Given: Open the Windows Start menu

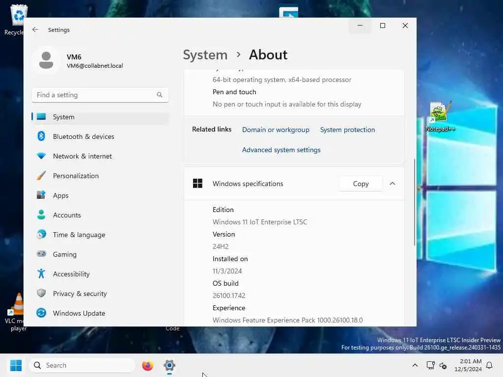Looking at the screenshot, I should [x=16, y=365].
